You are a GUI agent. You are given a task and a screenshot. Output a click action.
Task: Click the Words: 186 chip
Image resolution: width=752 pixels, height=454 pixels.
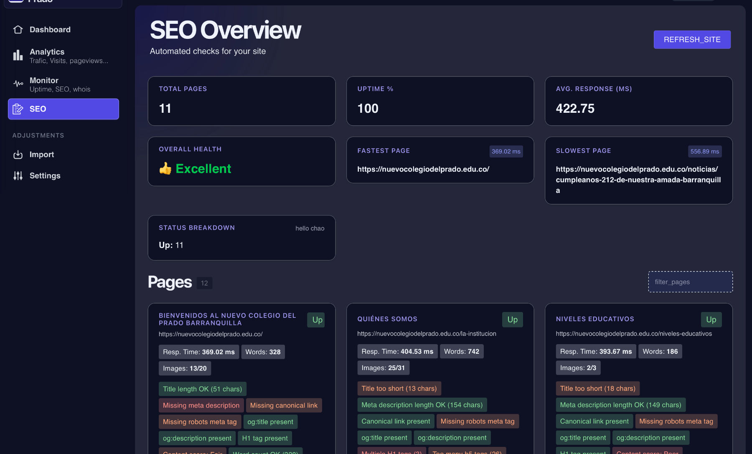[x=660, y=352]
